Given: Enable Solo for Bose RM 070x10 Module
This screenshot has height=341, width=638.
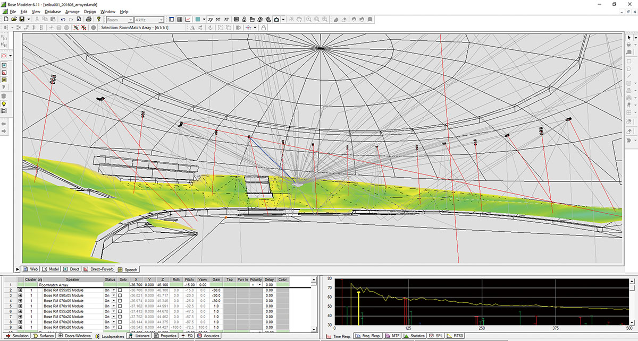Looking at the screenshot, I should click(120, 307).
